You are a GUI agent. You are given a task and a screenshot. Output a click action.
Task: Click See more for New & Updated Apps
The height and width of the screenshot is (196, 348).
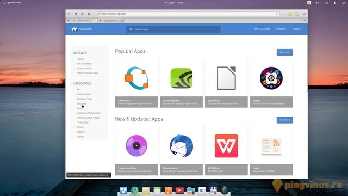(x=284, y=120)
